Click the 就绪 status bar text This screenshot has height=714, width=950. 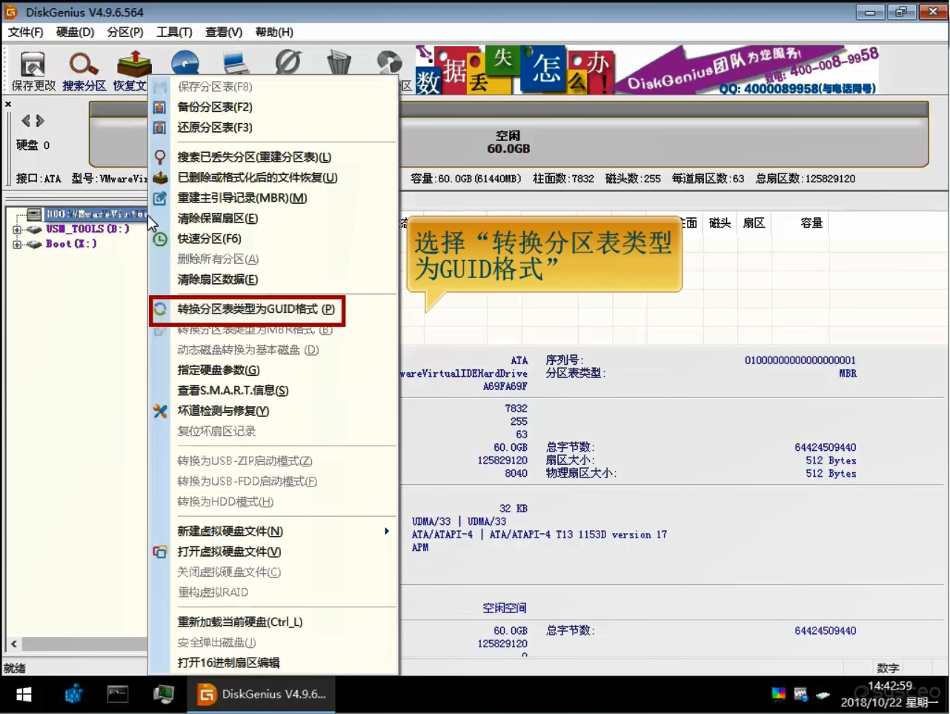coord(15,668)
